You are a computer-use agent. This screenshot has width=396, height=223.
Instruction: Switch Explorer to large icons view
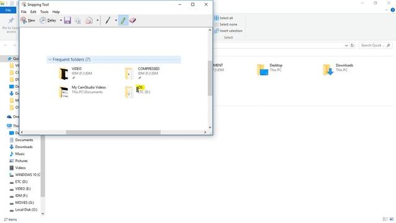pyautogui.click(x=392, y=219)
